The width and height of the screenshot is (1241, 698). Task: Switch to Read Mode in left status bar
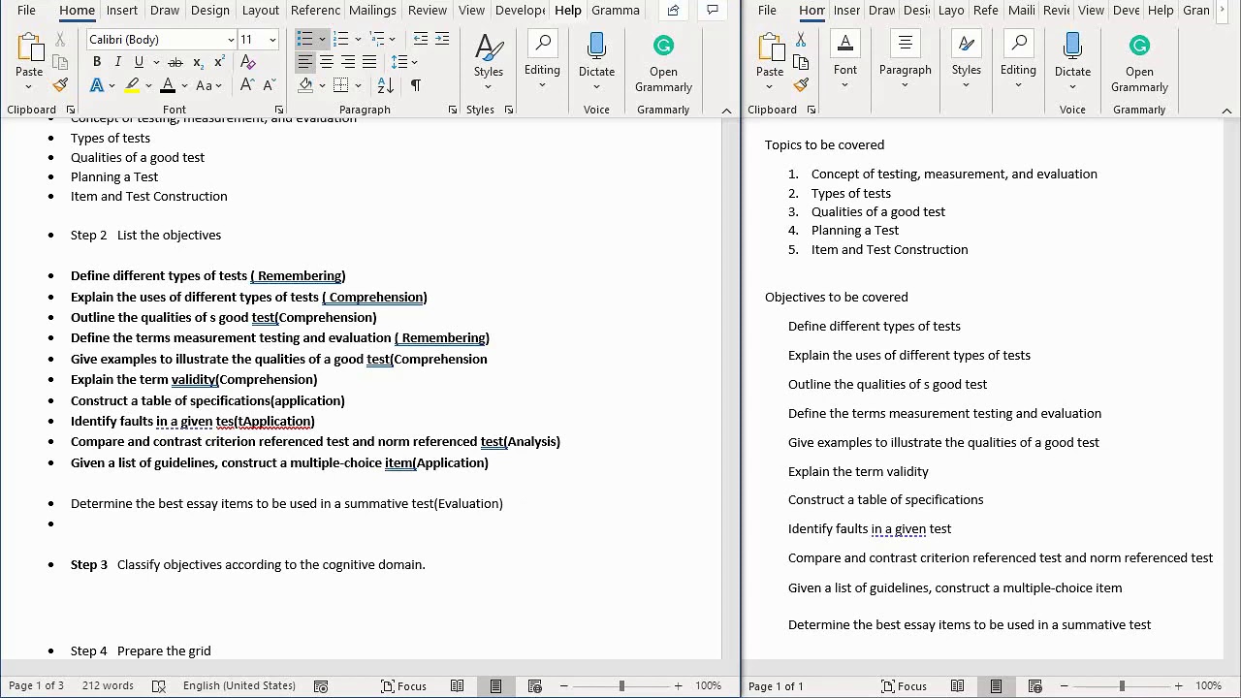click(x=457, y=686)
